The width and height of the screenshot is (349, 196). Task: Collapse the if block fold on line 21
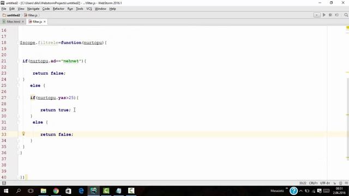[x=19, y=61]
